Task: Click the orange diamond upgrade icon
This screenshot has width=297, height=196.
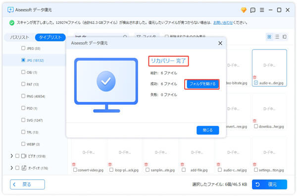Action: click(x=244, y=10)
